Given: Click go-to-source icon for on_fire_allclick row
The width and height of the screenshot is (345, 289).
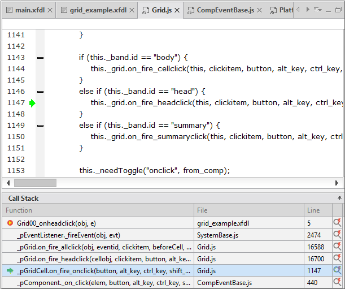Looking at the screenshot, I should pyautogui.click(x=338, y=247).
